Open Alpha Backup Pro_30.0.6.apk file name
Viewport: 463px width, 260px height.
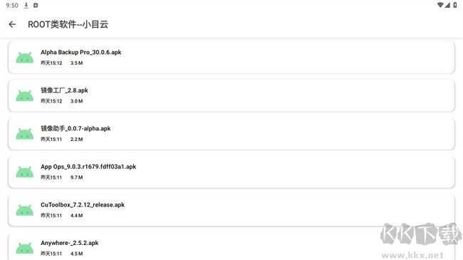pos(81,52)
